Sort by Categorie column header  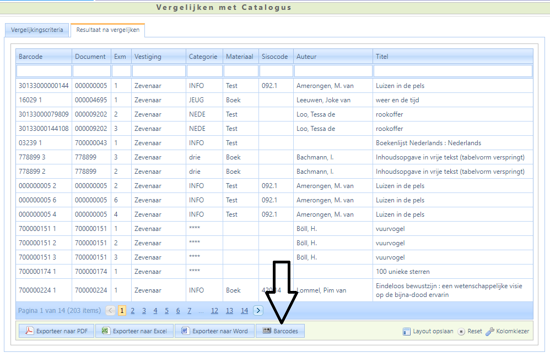203,57
